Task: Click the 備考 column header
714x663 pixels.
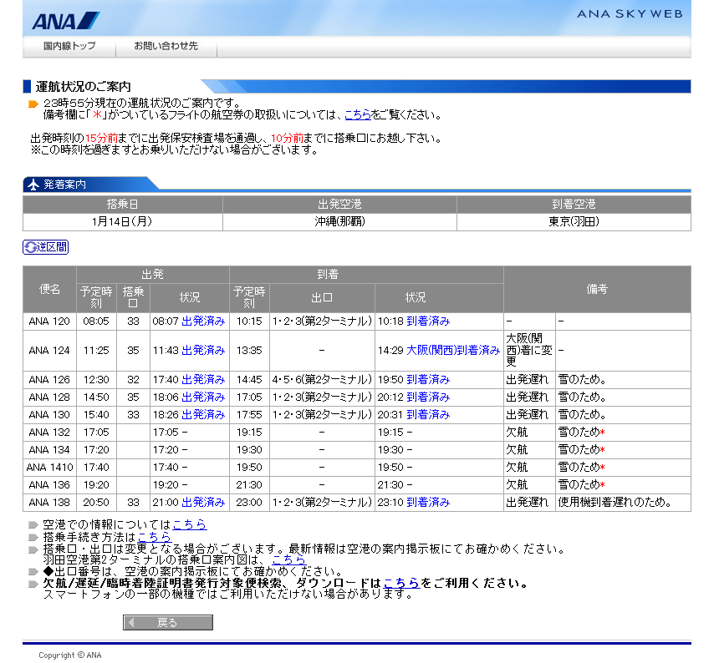Action: click(x=597, y=289)
